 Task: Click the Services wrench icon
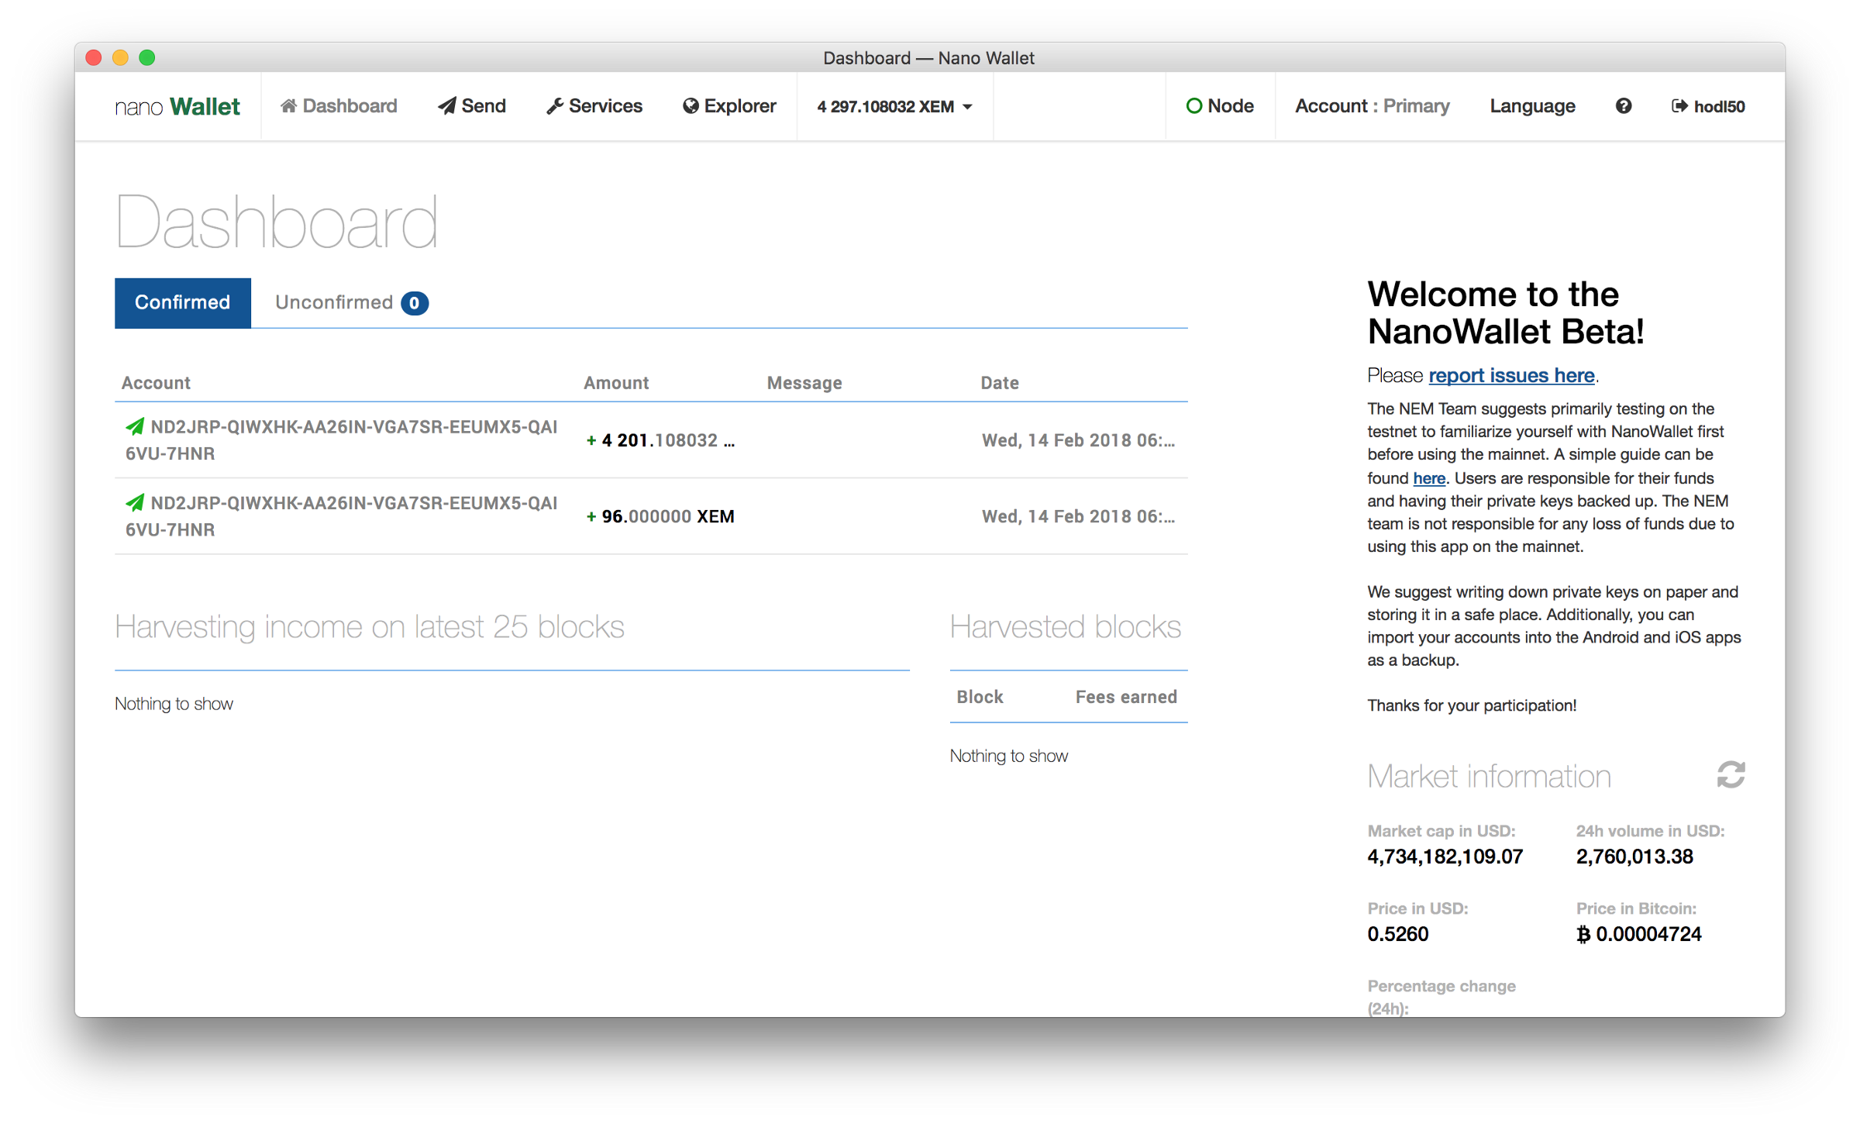[x=555, y=106]
